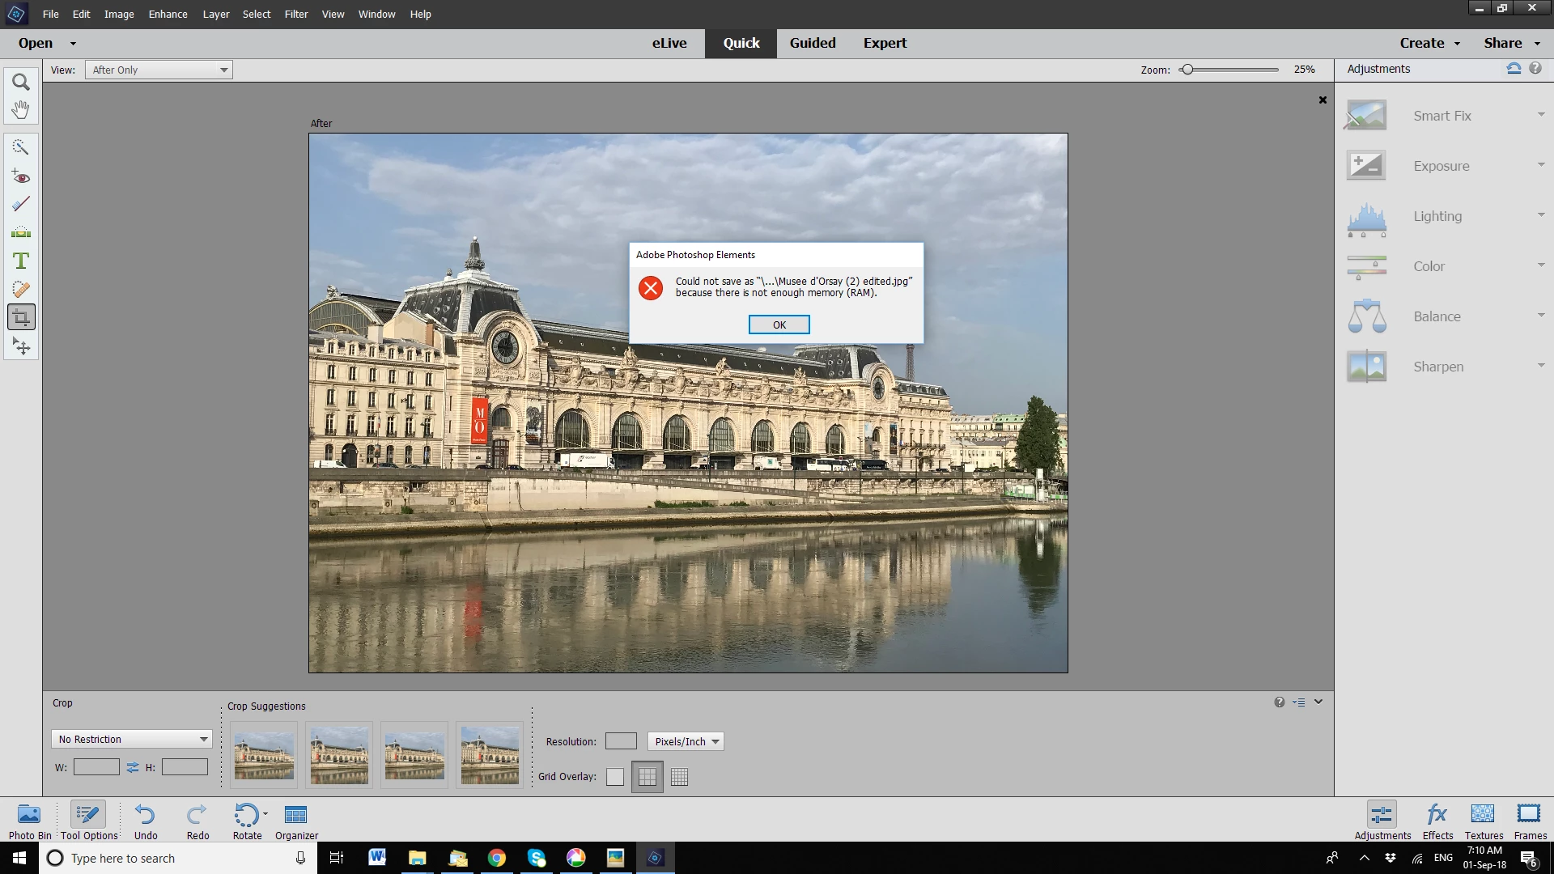Select the rule of thirds grid overlay
The image size is (1554, 874).
point(647,777)
